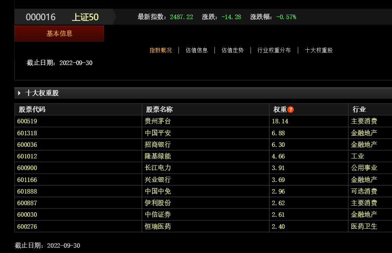Click weight 2.40 cell

click(278, 226)
